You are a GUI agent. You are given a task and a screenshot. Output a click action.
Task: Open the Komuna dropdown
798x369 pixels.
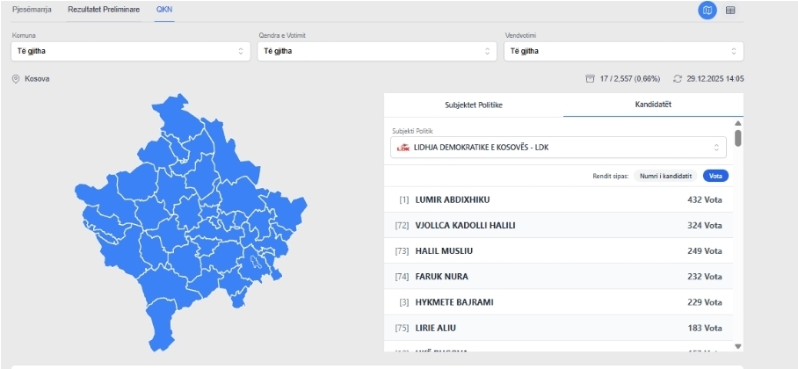click(x=130, y=51)
